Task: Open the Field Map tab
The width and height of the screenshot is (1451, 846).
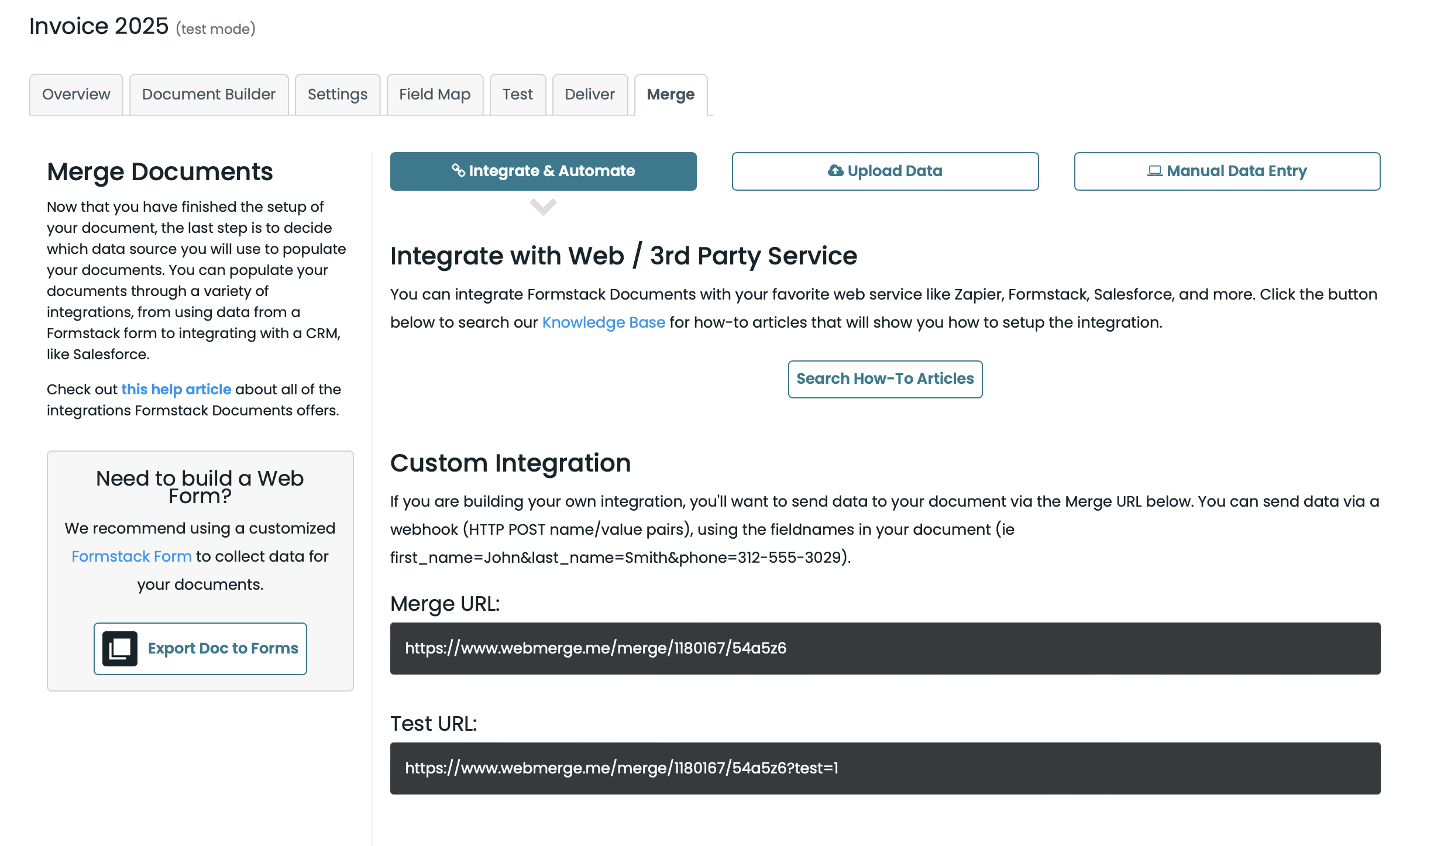Action: click(435, 94)
